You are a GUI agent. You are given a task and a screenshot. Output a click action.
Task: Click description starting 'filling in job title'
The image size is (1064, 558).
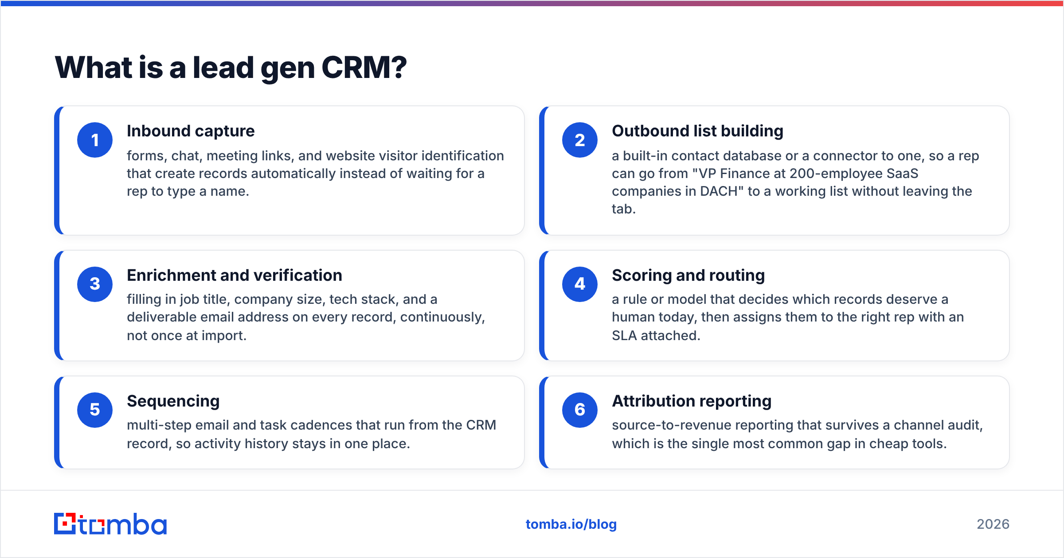point(306,318)
